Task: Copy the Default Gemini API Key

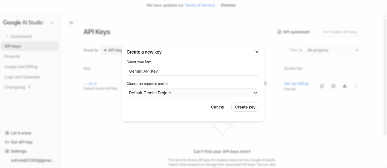Action: (x=322, y=86)
